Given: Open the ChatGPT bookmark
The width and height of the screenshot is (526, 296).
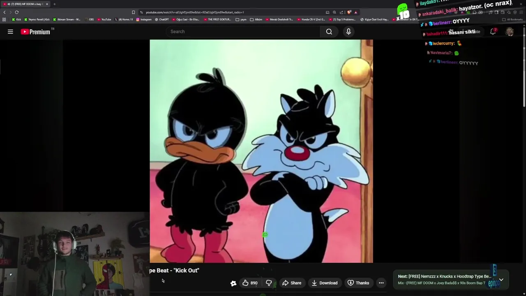Looking at the screenshot, I should pyautogui.click(x=161, y=19).
